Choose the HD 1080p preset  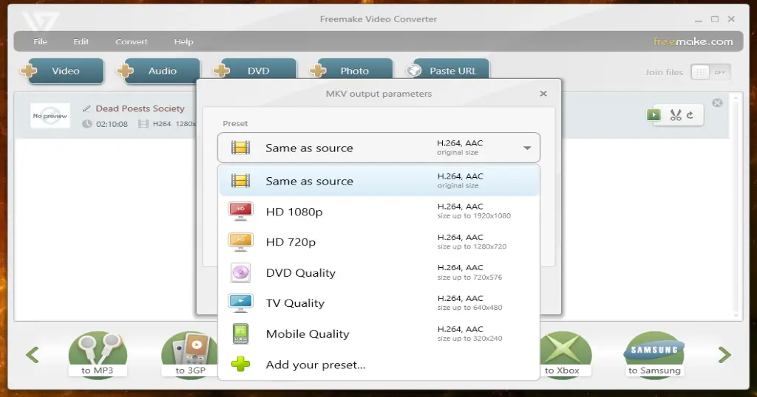[379, 212]
